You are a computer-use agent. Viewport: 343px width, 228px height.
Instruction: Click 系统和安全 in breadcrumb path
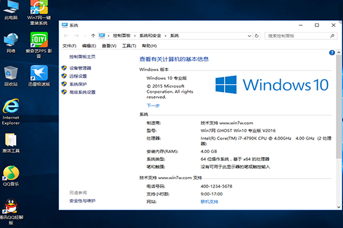[x=150, y=36]
